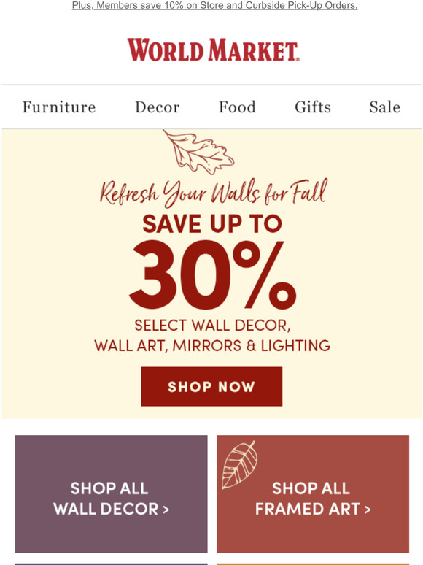
Task: Open the Decor navigation item
Action: point(157,107)
